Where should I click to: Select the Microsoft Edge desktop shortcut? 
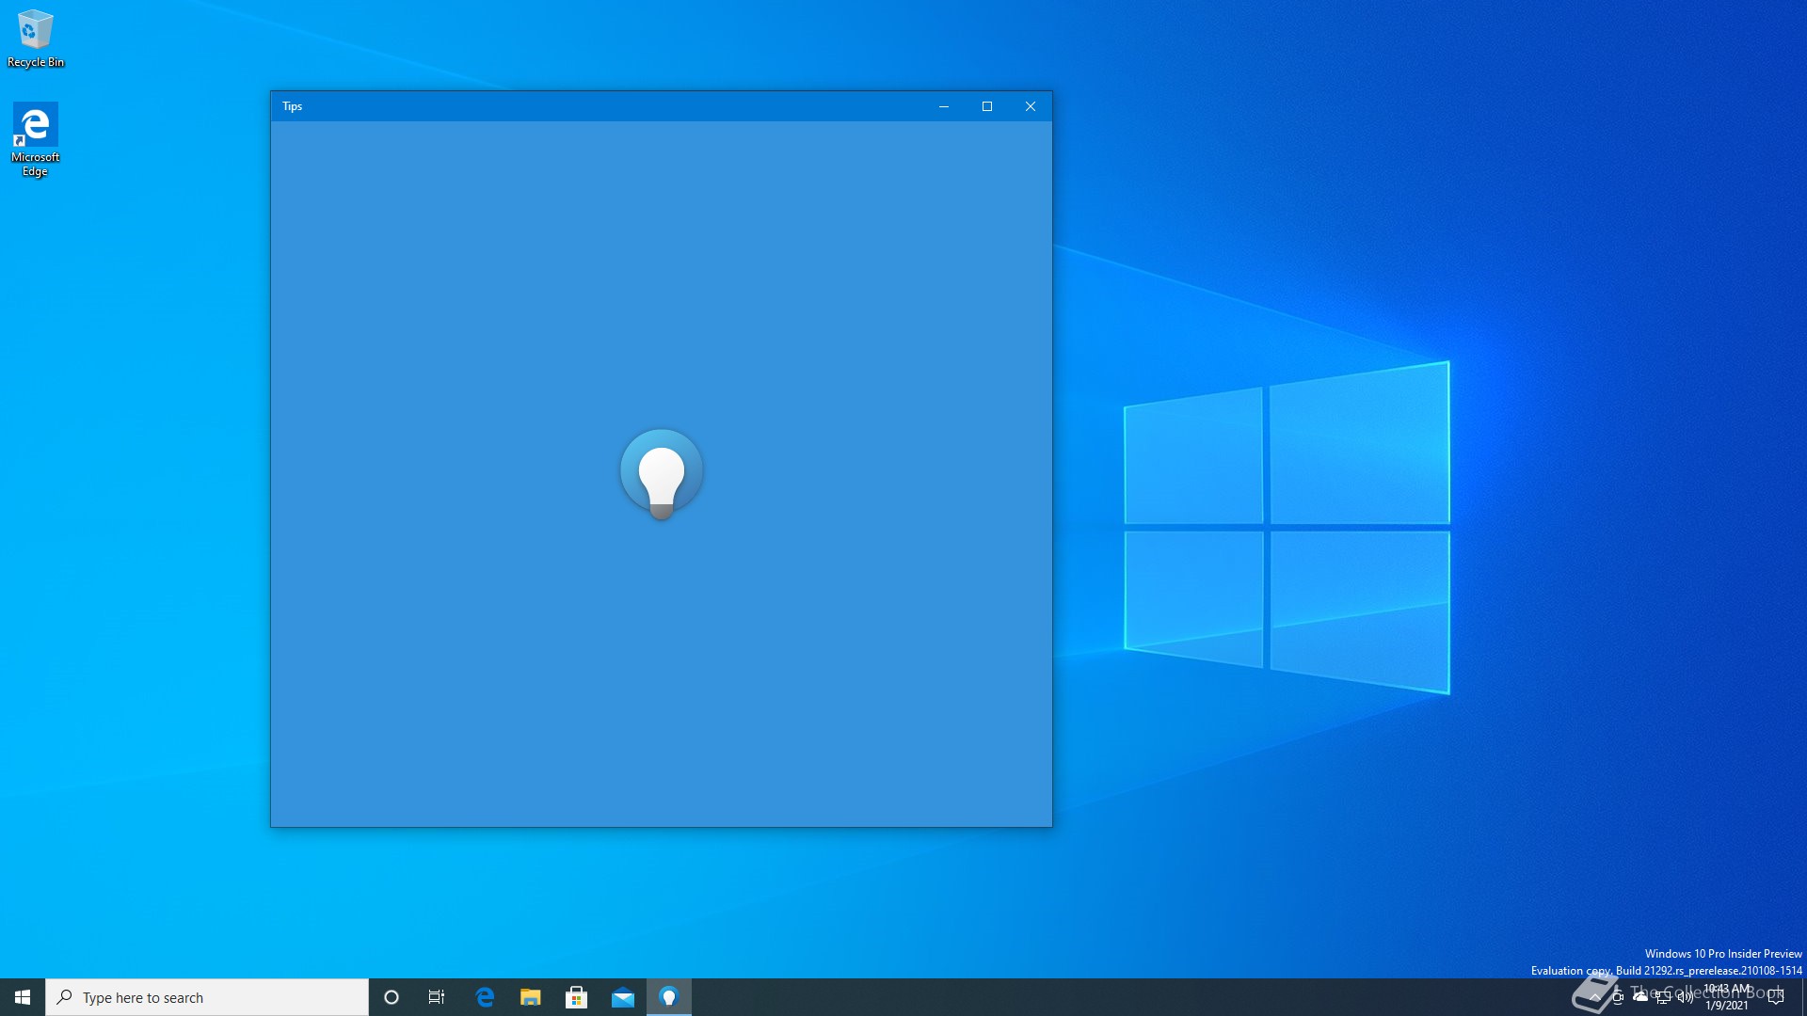(35, 137)
